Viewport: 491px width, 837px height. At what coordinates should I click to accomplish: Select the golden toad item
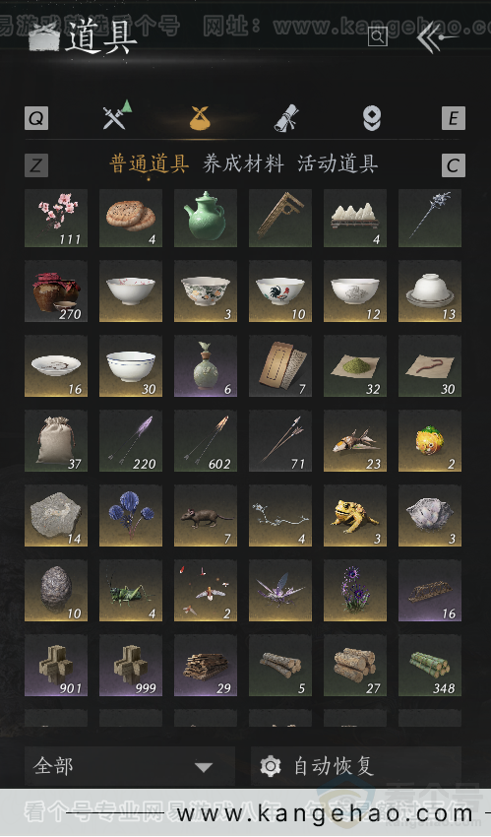click(355, 516)
